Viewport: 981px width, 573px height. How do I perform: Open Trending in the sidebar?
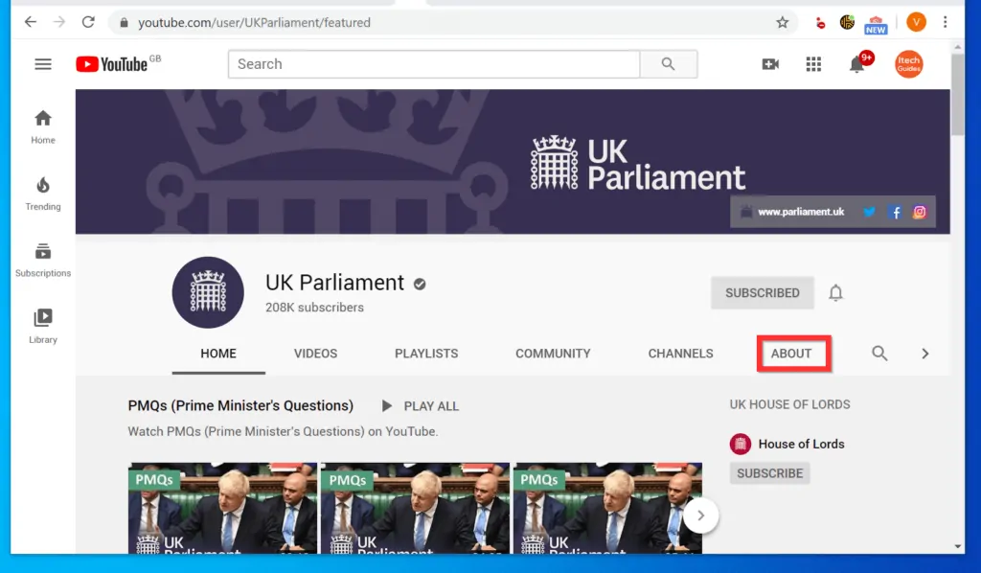coord(43,194)
